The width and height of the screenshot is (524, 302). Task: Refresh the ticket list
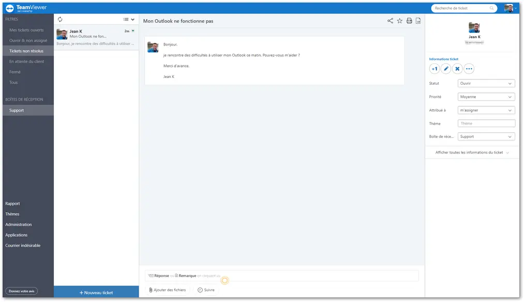[60, 19]
